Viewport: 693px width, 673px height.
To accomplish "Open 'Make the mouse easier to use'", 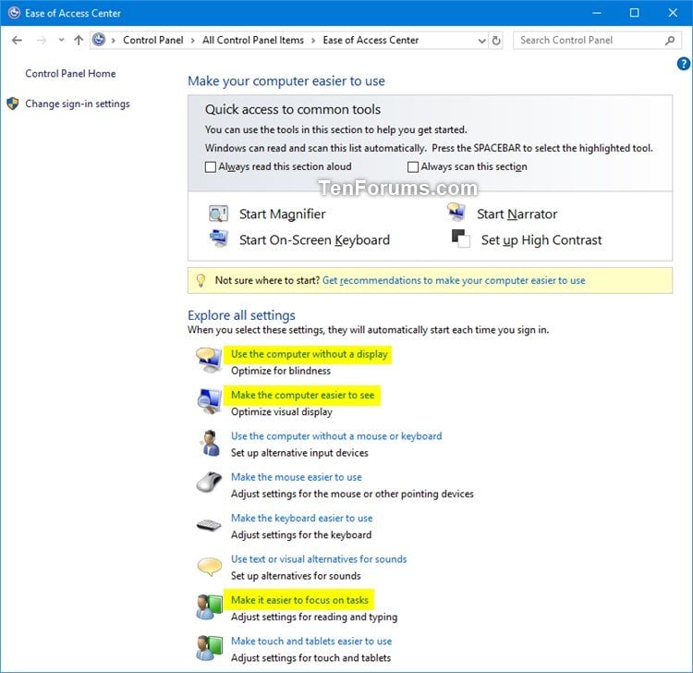I will click(x=296, y=477).
